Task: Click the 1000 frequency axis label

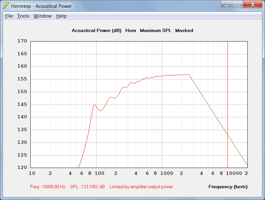Action: (167, 173)
